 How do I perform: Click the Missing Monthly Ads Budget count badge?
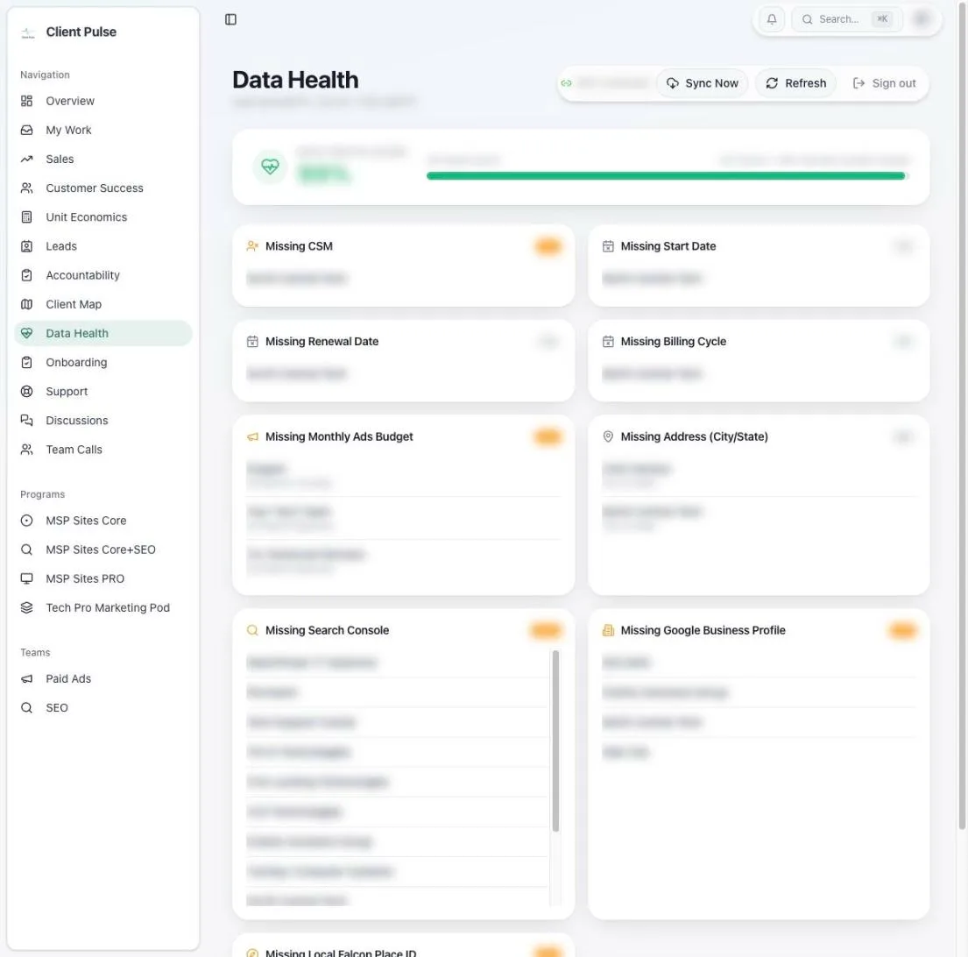(548, 436)
